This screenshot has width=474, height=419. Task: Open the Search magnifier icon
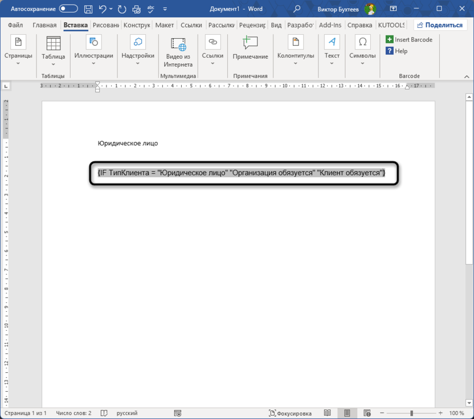click(297, 9)
